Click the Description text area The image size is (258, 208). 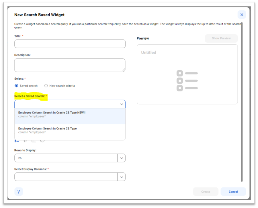pyautogui.click(x=70, y=65)
